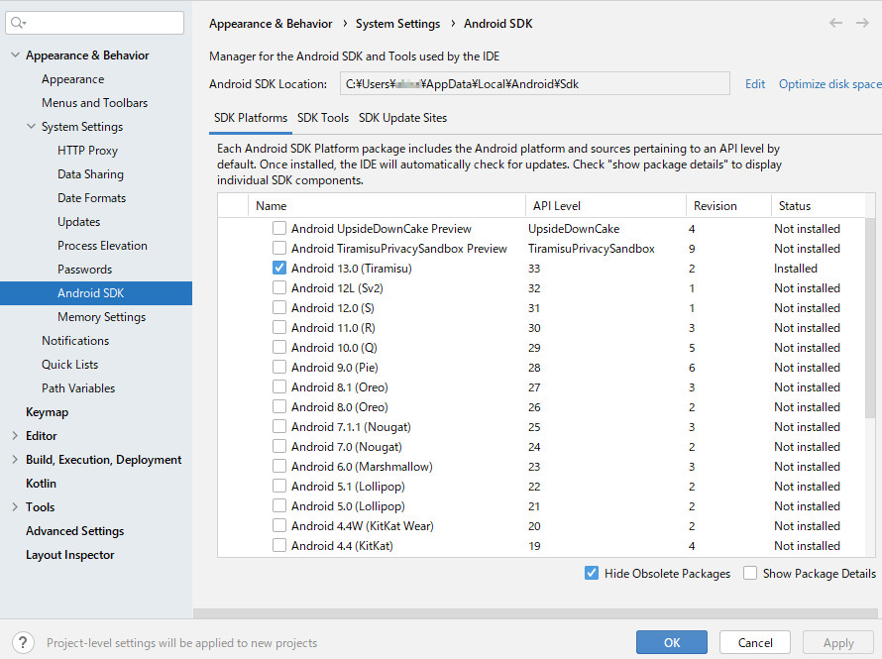Screen dimensions: 882x659
Task: Confirm settings with OK button
Action: [x=672, y=642]
